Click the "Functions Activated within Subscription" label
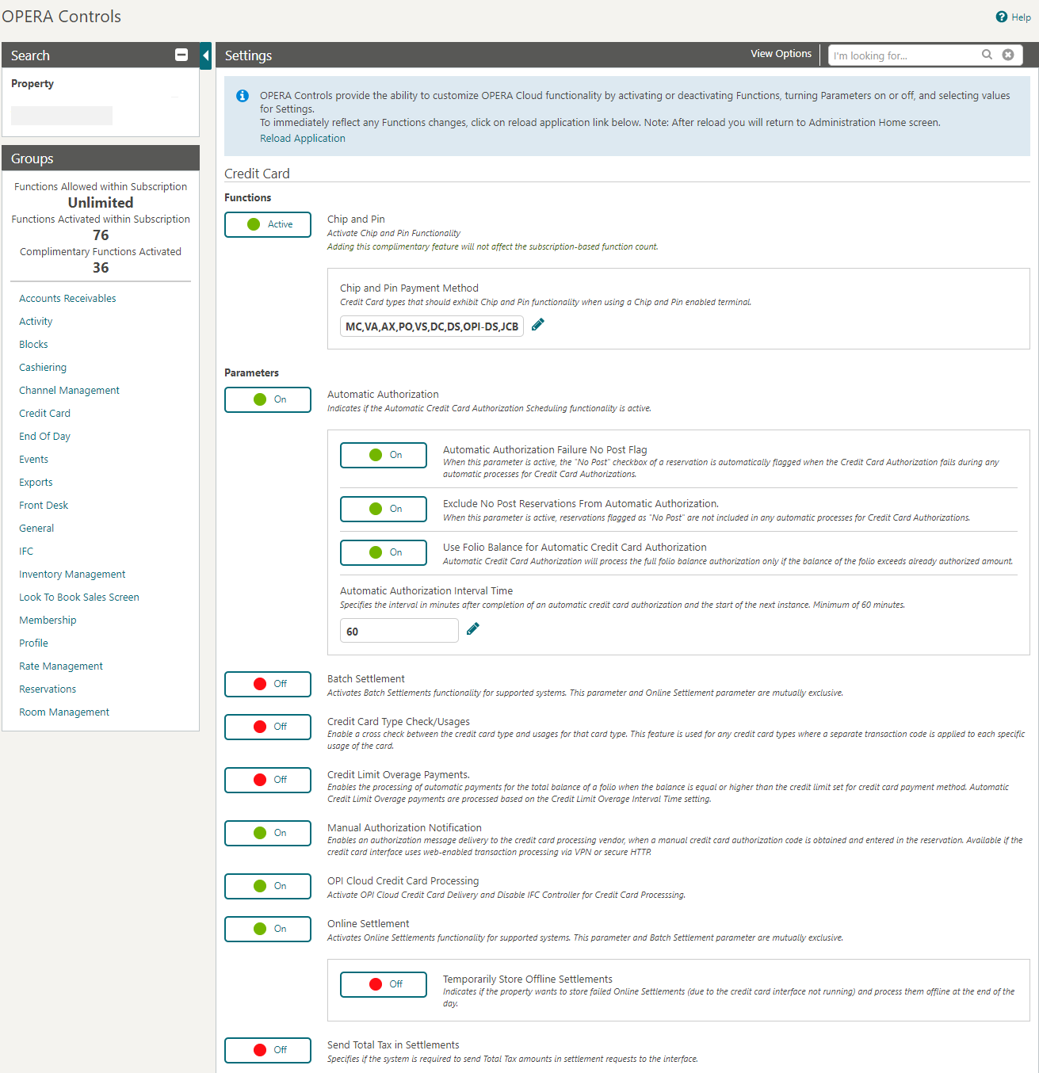Screen dimensions: 1039x1073 (x=101, y=220)
